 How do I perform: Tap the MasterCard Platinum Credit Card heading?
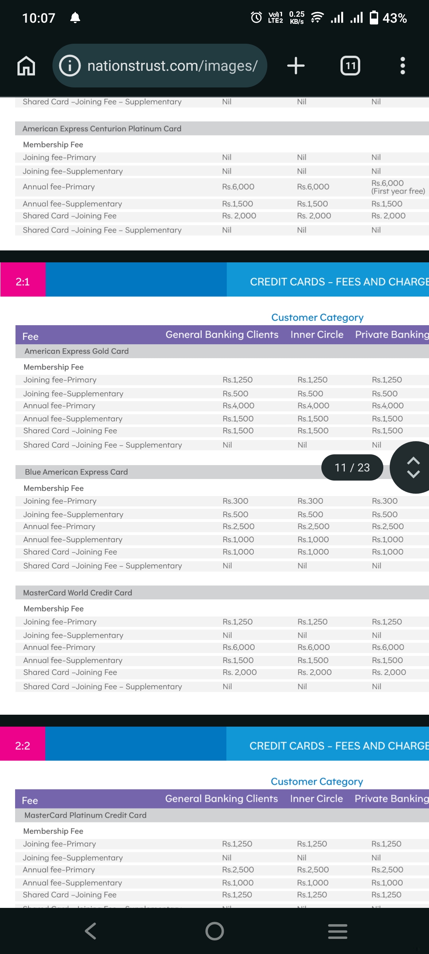(x=85, y=815)
